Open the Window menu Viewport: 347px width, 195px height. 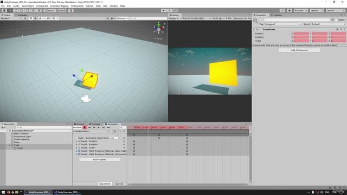pyautogui.click(x=114, y=6)
